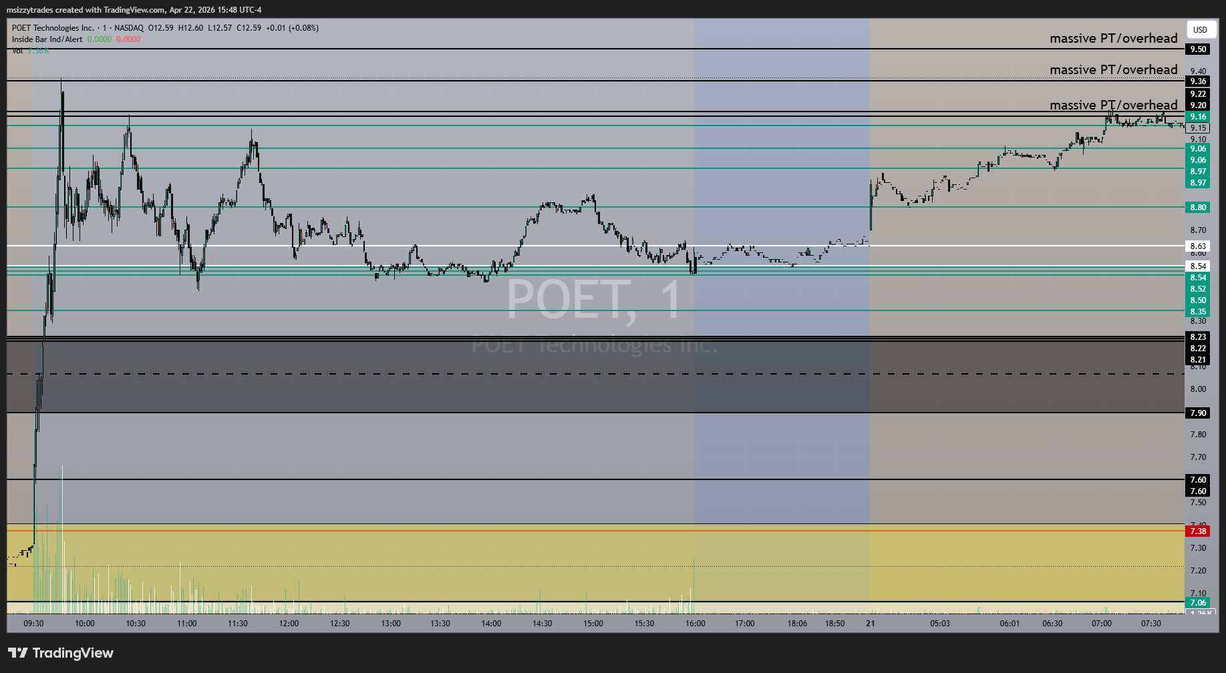Screen dimensions: 1226x673
Task: Click the 10:00 time axis label
Action: pos(85,624)
